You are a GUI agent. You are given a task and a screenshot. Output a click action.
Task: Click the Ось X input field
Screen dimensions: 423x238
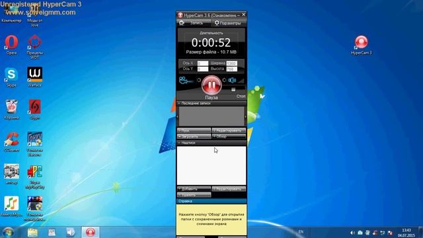(203, 63)
